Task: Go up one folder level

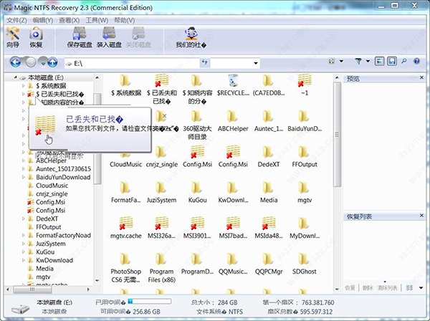Action: [x=52, y=62]
